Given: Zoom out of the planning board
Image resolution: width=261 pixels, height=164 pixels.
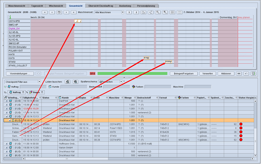Looking at the screenshot, I should coord(158,12).
